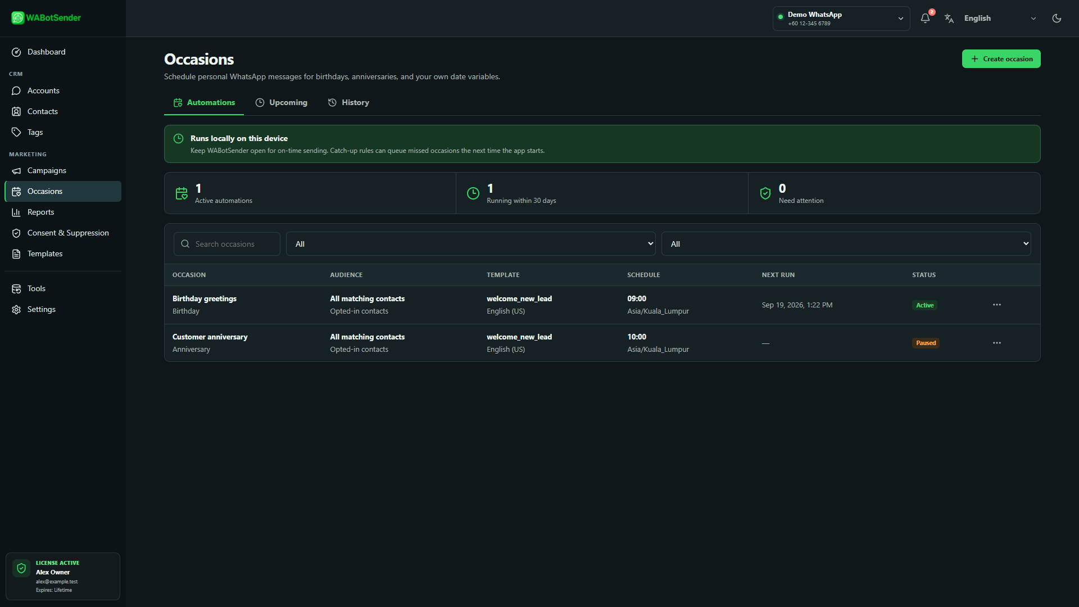This screenshot has width=1079, height=607.
Task: Navigate to Campaigns
Action: pyautogui.click(x=62, y=170)
